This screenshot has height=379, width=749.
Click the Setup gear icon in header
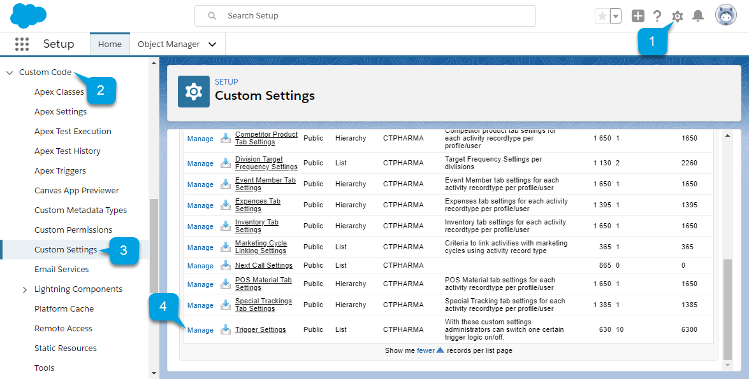678,17
